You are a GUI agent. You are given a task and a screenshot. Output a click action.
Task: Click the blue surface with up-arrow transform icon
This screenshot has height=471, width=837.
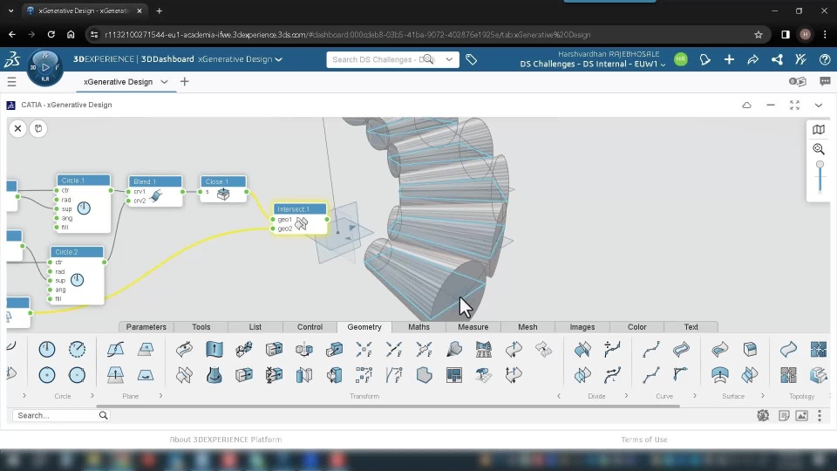coord(214,349)
